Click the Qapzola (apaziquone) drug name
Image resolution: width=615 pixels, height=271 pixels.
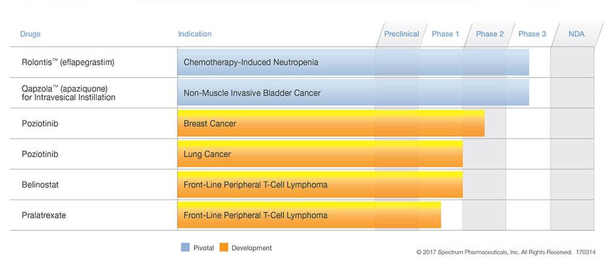click(68, 93)
